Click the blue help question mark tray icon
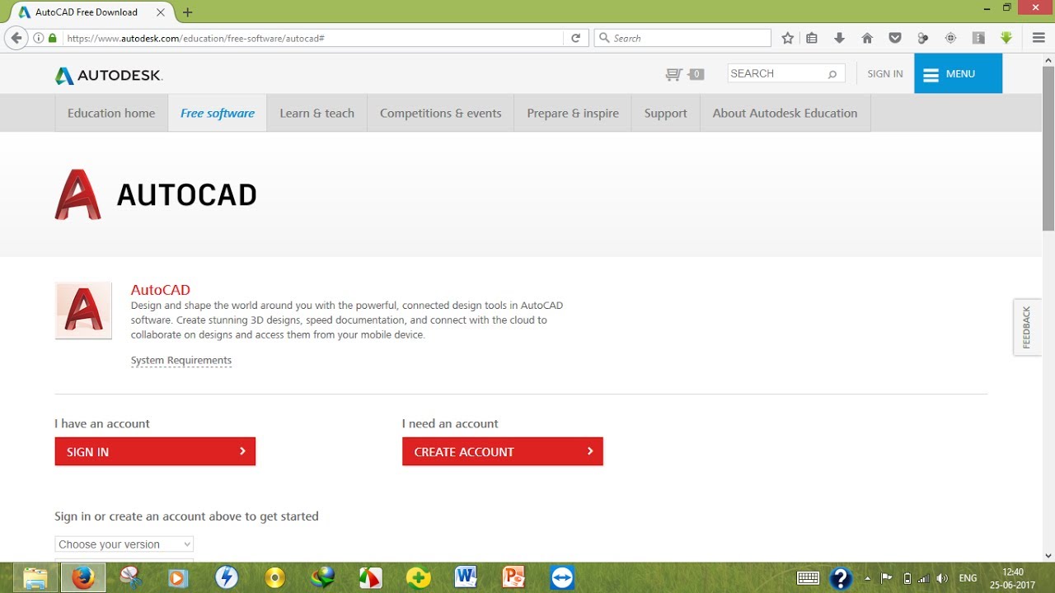1055x593 pixels. click(x=841, y=578)
